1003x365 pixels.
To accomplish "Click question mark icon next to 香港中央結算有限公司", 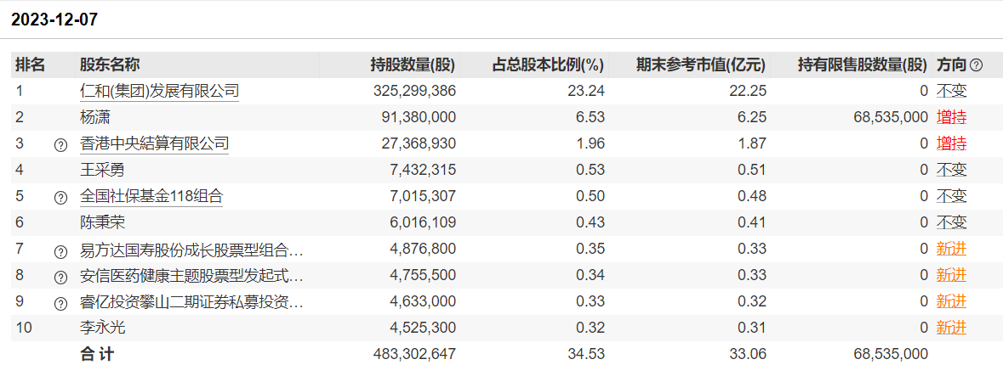I will click(x=60, y=144).
